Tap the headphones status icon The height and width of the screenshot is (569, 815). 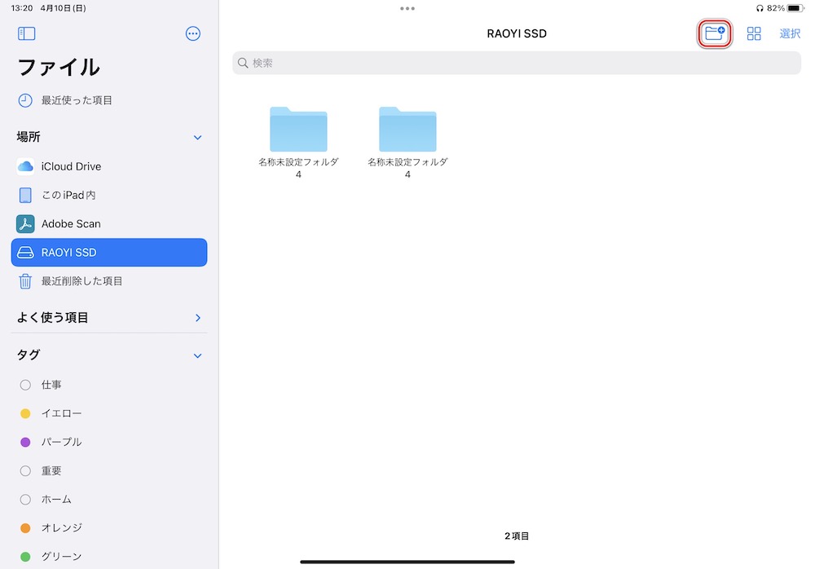[x=760, y=8]
